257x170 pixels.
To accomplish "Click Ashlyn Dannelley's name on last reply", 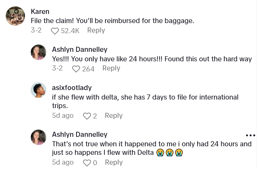I will click(79, 134).
